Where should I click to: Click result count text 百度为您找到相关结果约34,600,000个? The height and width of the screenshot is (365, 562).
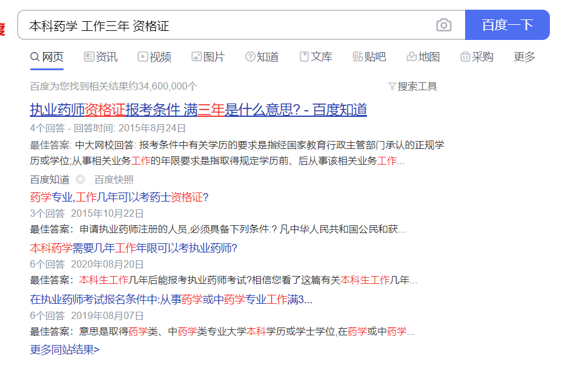point(114,87)
